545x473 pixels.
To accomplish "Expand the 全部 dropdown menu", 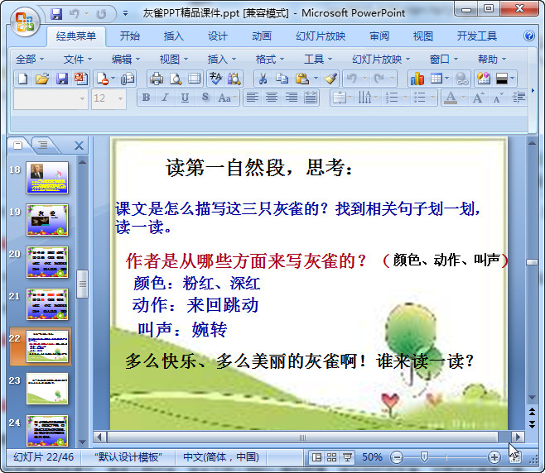I will tap(30, 60).
